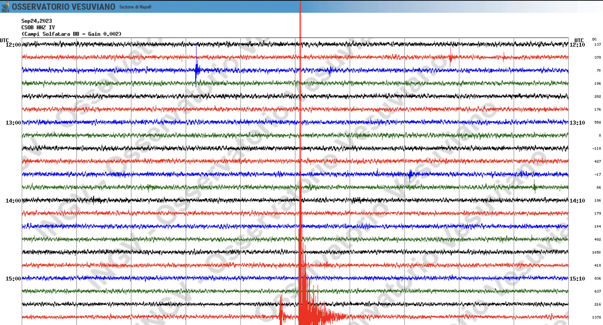This screenshot has height=325, width=603.
Task: Select the date text 'Sep24,2023'
Action: point(36,21)
